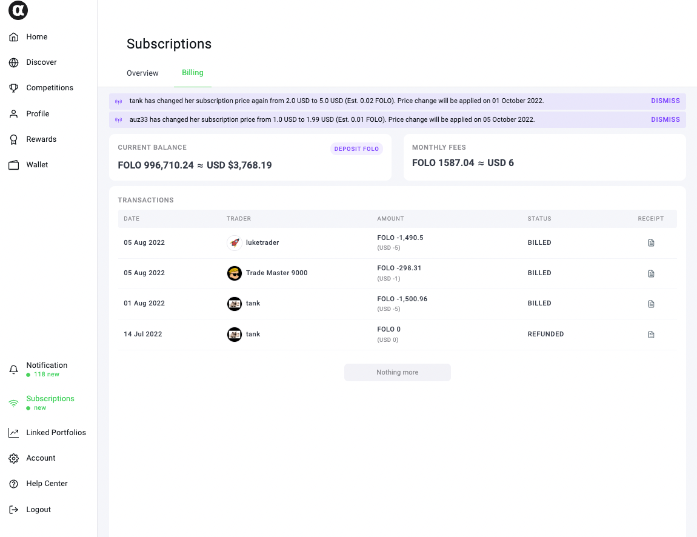This screenshot has width=697, height=537.
Task: Log out using the Logout link
Action: pyautogui.click(x=38, y=510)
